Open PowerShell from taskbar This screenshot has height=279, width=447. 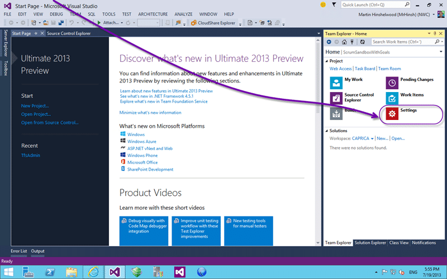click(50, 272)
